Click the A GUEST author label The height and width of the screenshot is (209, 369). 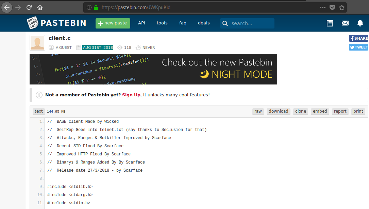coord(64,47)
